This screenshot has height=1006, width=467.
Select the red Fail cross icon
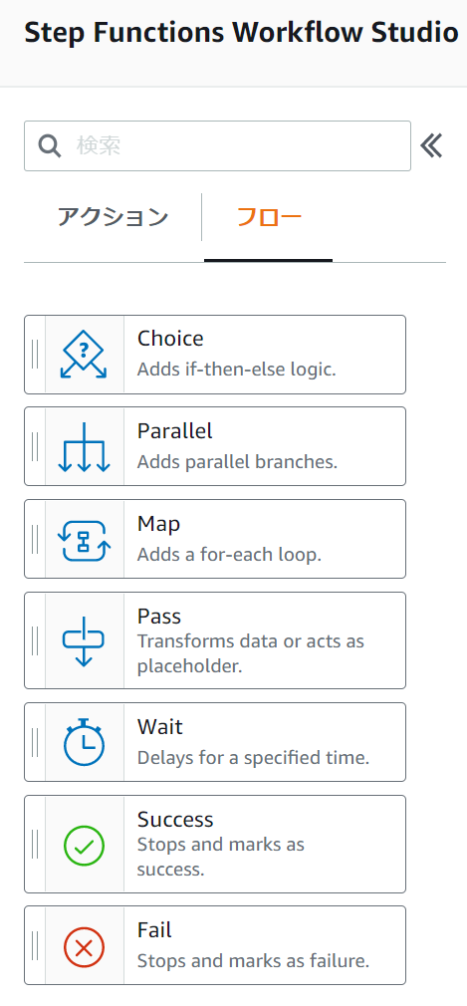[84, 945]
